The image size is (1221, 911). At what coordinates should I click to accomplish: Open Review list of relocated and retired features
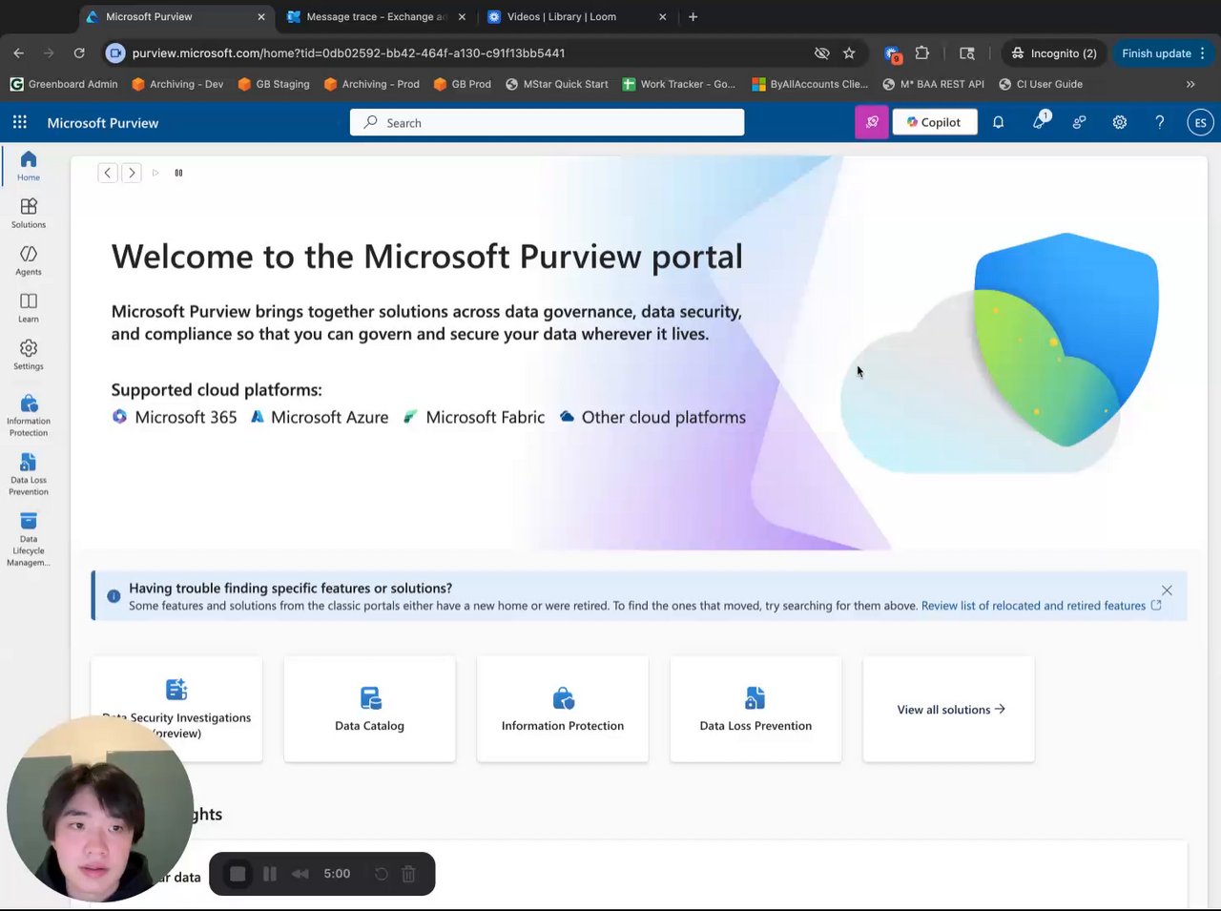[1042, 606]
